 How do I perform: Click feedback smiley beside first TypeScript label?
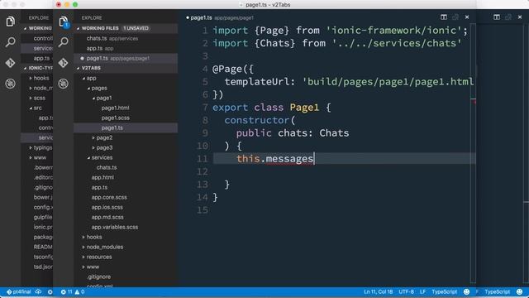466,291
